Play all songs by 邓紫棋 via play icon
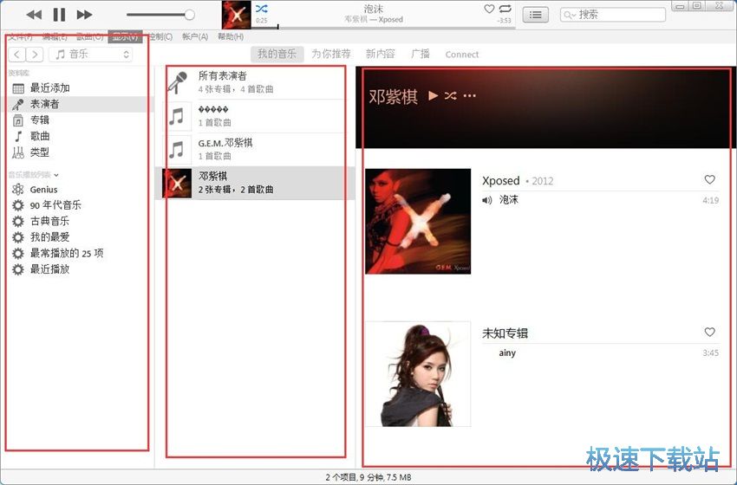This screenshot has width=737, height=485. [x=433, y=96]
